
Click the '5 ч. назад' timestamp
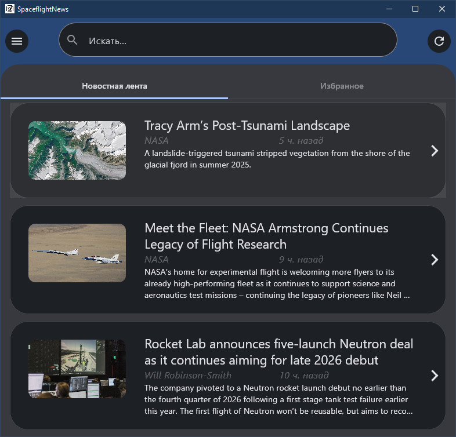[x=301, y=141]
